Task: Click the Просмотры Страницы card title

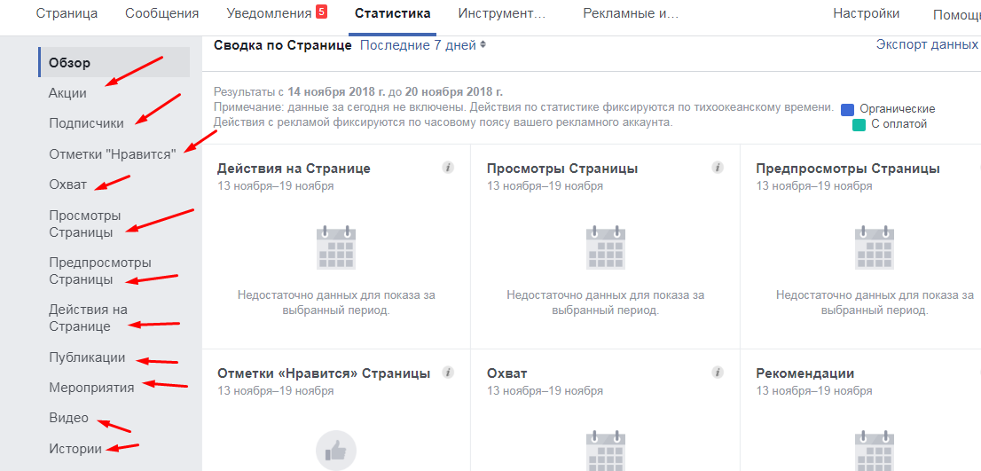Action: [x=562, y=169]
